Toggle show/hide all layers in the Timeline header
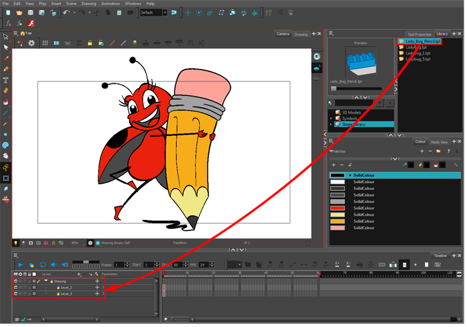This screenshot has height=327, width=467. point(16,274)
